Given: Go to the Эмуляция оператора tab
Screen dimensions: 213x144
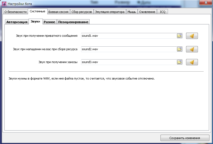Looking at the screenshot, I should 110,12.
